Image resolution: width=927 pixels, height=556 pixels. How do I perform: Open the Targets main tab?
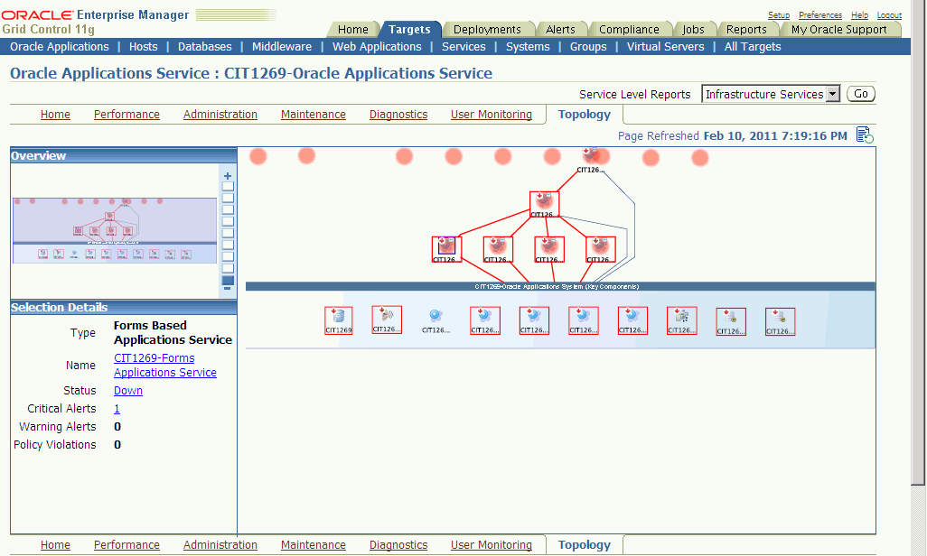click(409, 29)
